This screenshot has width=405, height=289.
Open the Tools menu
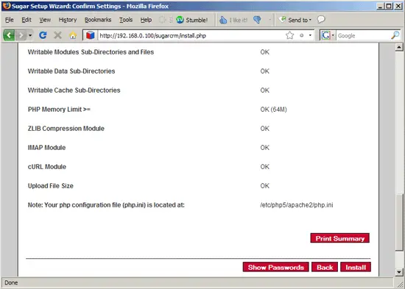pos(126,20)
